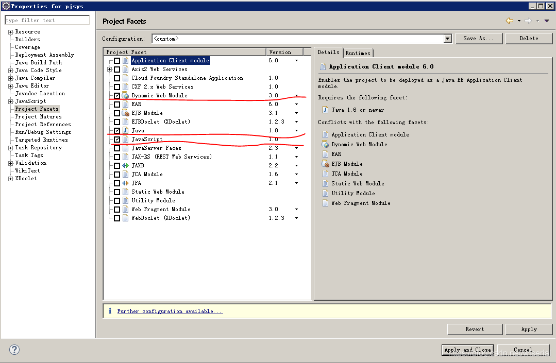Expand the Resource tree node

tap(11, 32)
